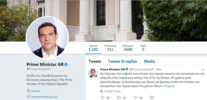Click the reply speech bubble icon
The image size is (207, 100).
click(x=102, y=98)
